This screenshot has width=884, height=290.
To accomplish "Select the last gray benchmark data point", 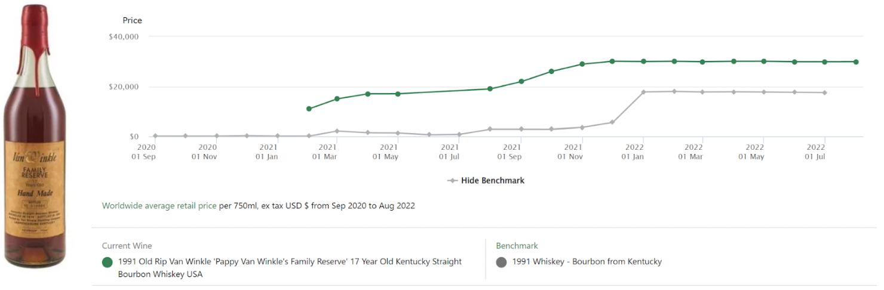I will click(x=825, y=92).
